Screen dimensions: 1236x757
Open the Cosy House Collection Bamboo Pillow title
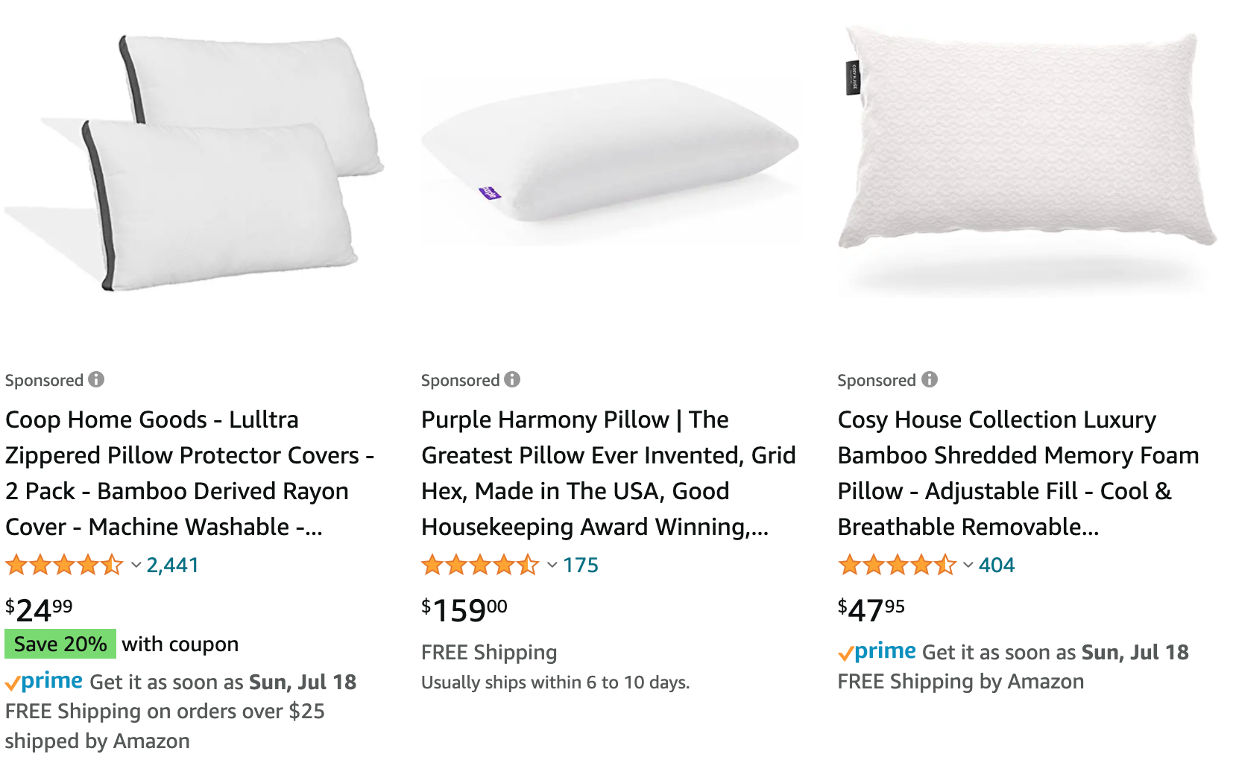tap(1018, 473)
